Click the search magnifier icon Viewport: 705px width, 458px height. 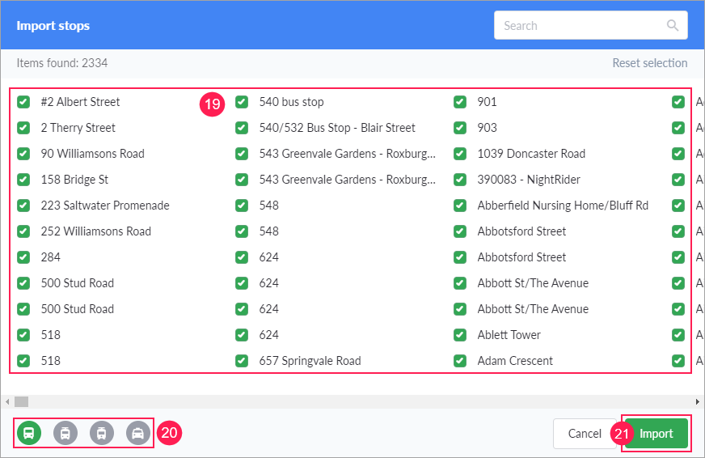point(673,25)
